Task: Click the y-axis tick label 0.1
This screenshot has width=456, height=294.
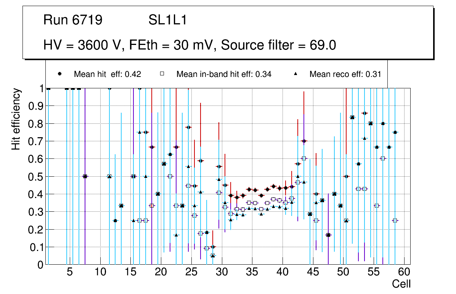Action: point(36,247)
